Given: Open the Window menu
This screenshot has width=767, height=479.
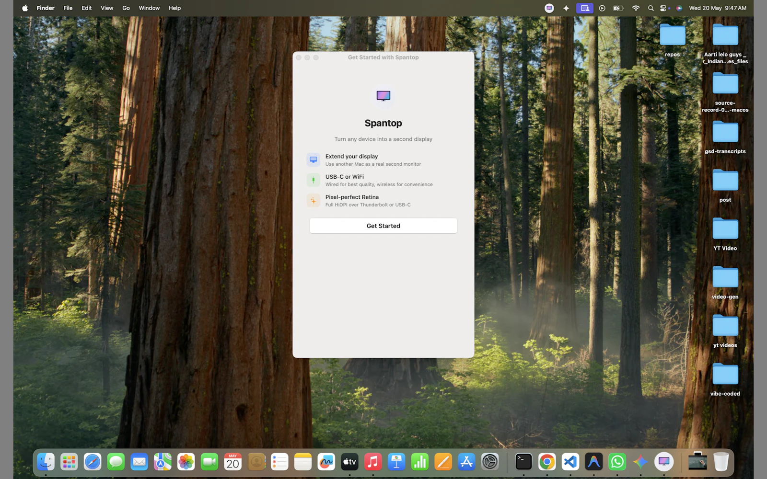Looking at the screenshot, I should pos(149,8).
